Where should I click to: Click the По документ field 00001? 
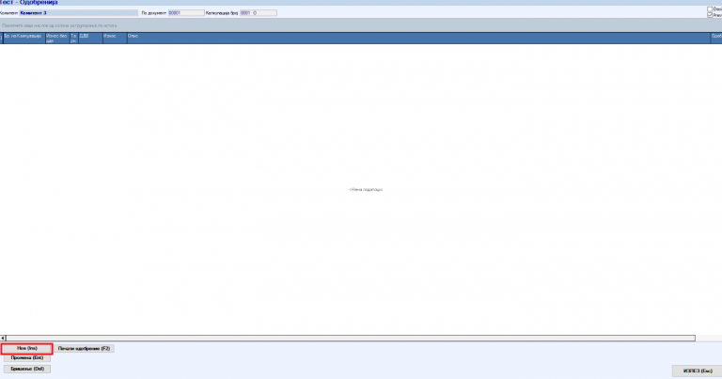[186, 13]
